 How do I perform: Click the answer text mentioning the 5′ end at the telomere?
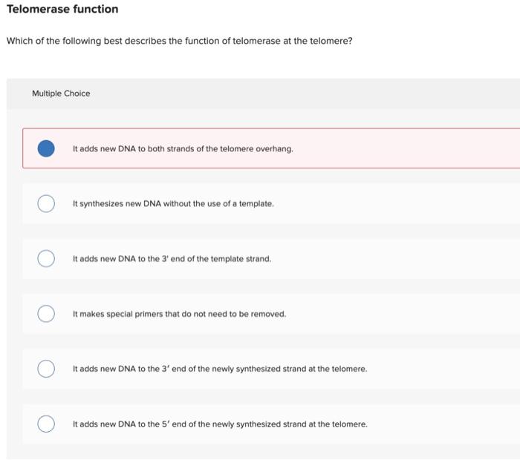[220, 424]
